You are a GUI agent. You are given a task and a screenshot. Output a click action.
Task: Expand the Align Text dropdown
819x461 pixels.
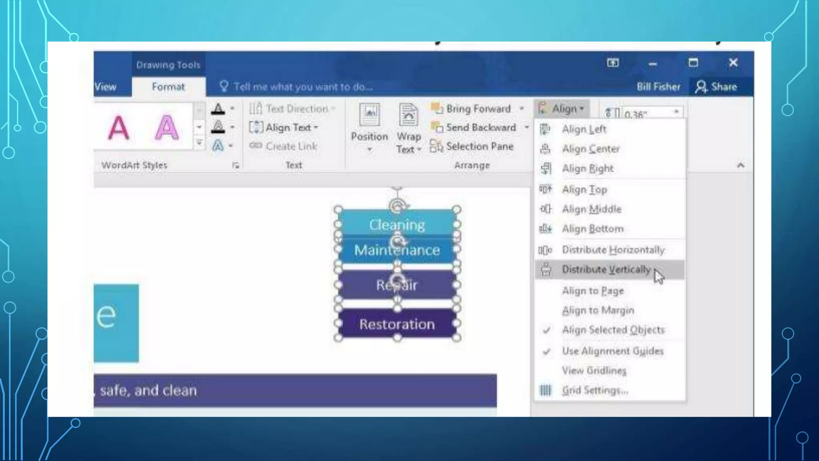coord(316,128)
